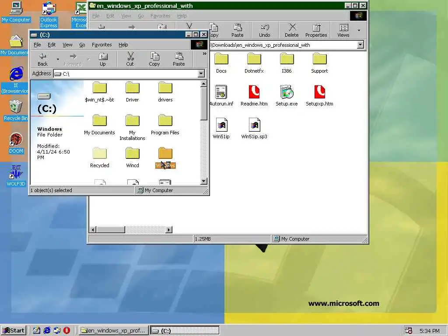The image size is (448, 336).
Task: Select the My Documents folder in C: window
Action: click(99, 125)
